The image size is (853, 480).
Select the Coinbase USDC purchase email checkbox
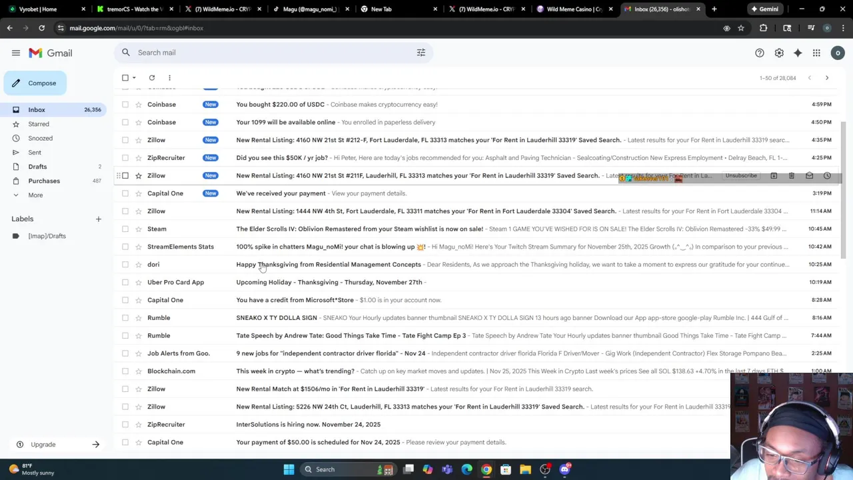pos(125,105)
